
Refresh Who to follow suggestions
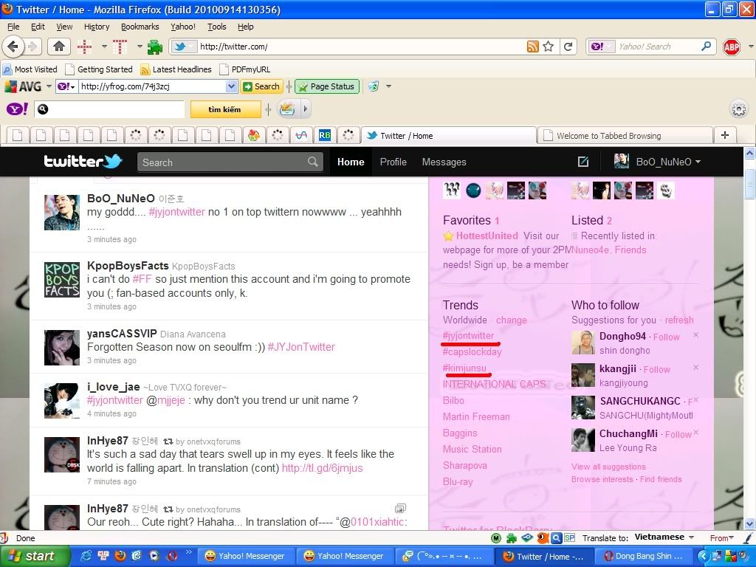coord(679,320)
